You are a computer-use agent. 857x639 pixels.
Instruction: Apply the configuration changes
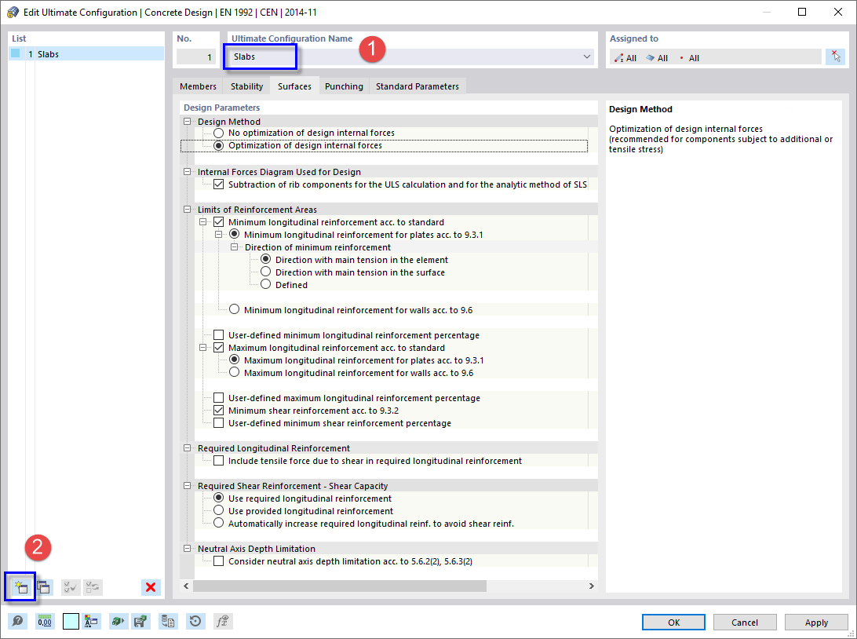[816, 622]
